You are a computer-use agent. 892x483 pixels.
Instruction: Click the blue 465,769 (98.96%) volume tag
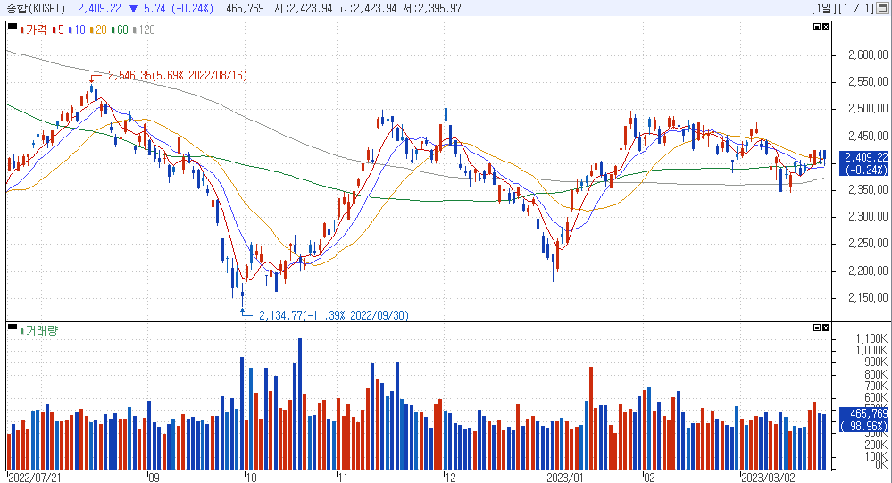pyautogui.click(x=864, y=420)
